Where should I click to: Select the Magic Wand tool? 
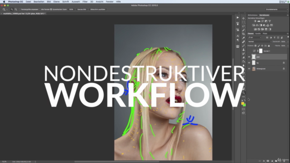243,30
